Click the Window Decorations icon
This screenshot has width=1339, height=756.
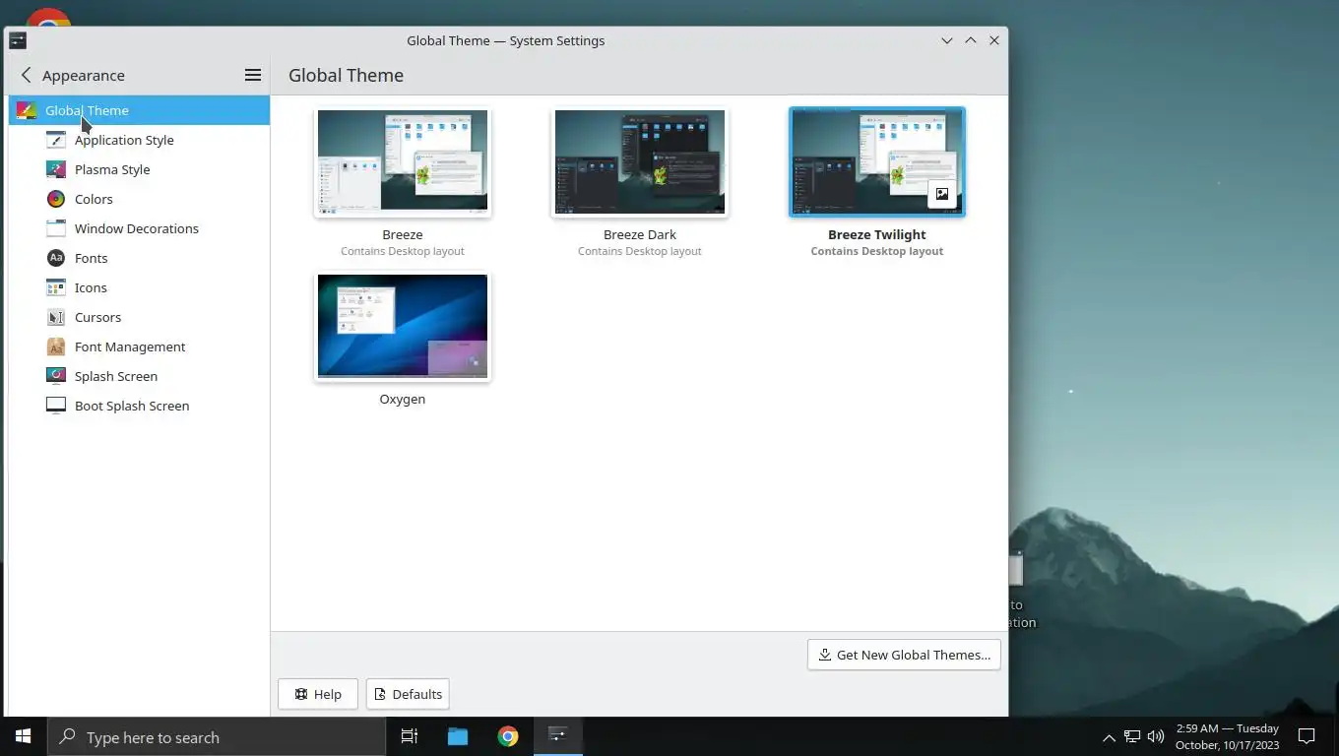56,228
